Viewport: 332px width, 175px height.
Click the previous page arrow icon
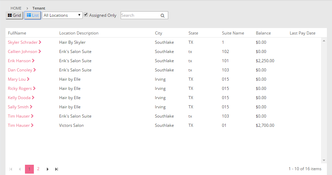point(20,169)
